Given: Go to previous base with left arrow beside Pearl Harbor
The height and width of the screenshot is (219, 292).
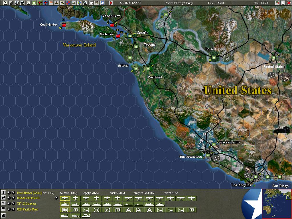Looking at the screenshot, I should tap(9, 192).
